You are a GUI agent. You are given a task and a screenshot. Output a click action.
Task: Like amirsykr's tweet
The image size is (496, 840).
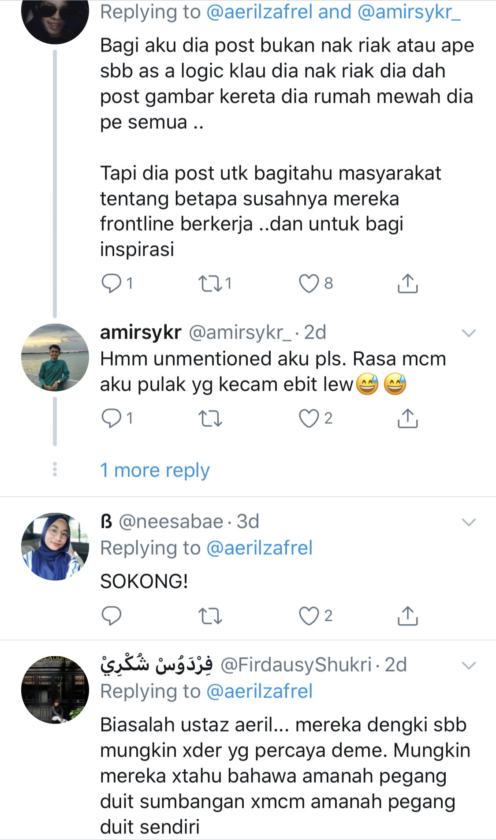(309, 418)
